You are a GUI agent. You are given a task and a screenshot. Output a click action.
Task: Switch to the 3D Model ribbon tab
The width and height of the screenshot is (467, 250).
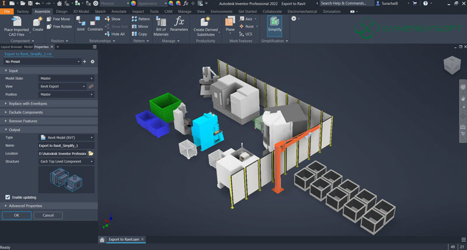click(81, 11)
